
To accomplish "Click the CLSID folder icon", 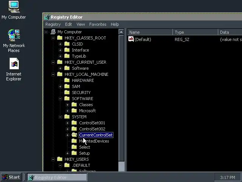I will [67, 44].
